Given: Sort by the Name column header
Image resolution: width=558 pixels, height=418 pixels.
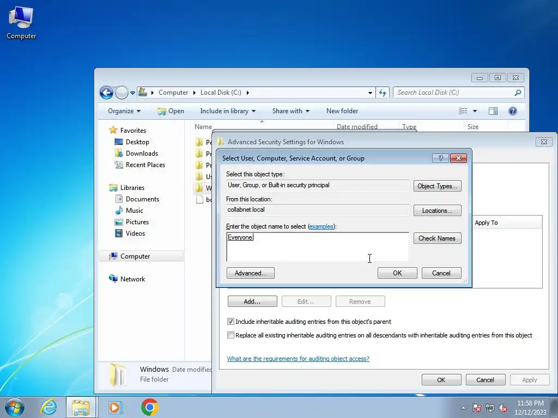Looking at the screenshot, I should [x=203, y=126].
